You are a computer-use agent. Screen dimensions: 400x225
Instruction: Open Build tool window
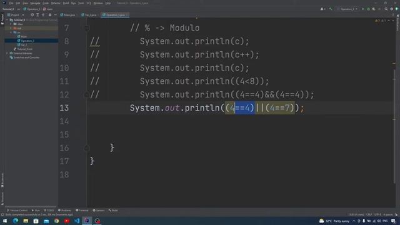pyautogui.click(x=113, y=211)
